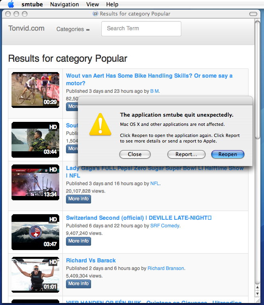Open the View menu

pyautogui.click(x=93, y=4)
